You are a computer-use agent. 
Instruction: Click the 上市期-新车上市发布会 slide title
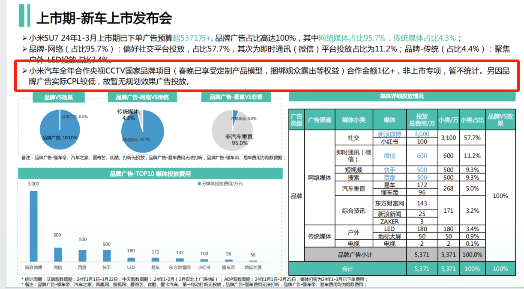click(104, 18)
